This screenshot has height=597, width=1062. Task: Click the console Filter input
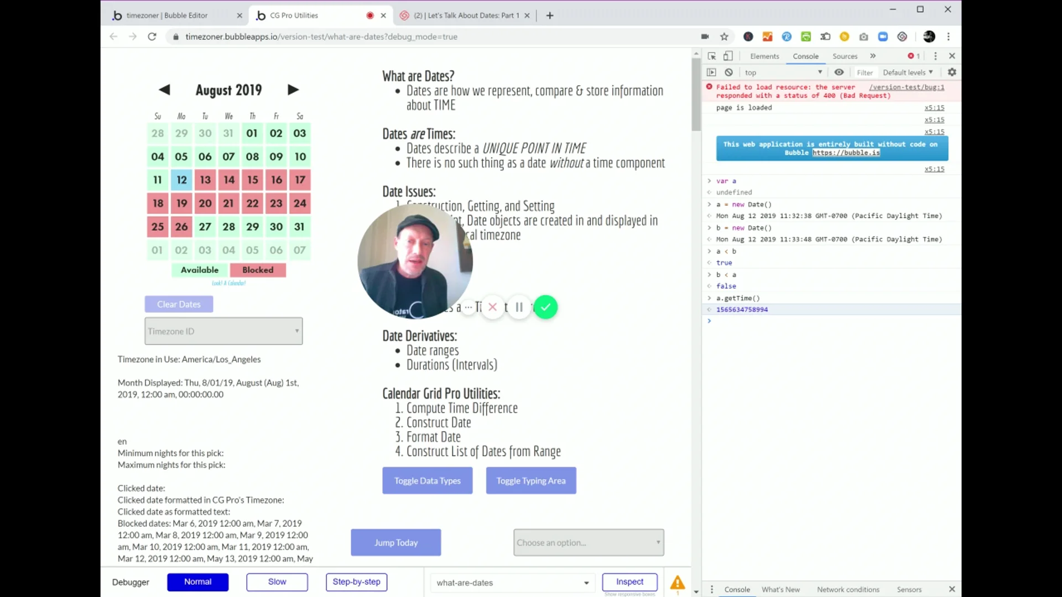tap(865, 72)
